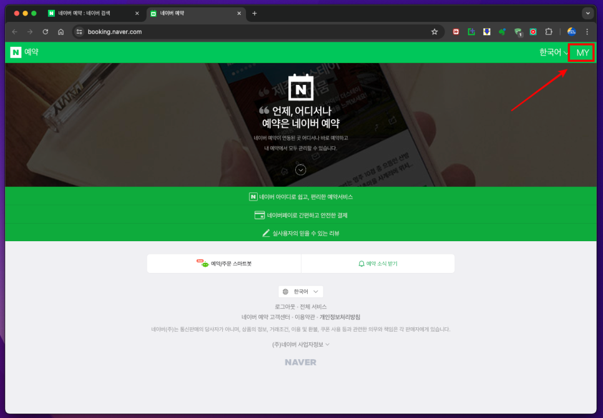The width and height of the screenshot is (603, 418).
Task: Click the green leaf extension icon
Action: coord(502,32)
